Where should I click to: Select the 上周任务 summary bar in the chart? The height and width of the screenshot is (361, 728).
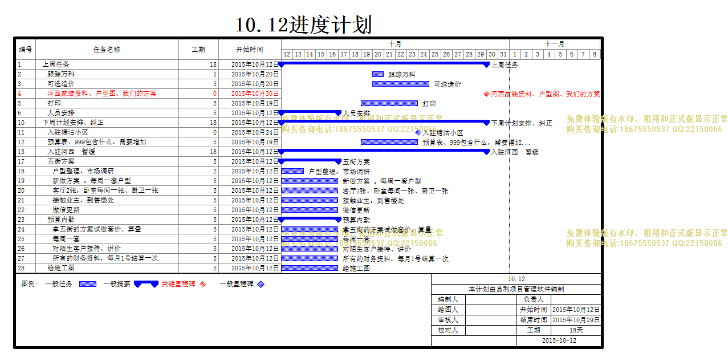[x=384, y=64]
